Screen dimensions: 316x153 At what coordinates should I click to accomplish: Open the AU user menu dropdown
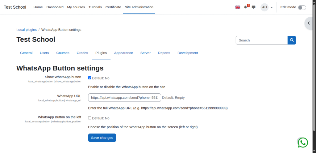[267, 7]
